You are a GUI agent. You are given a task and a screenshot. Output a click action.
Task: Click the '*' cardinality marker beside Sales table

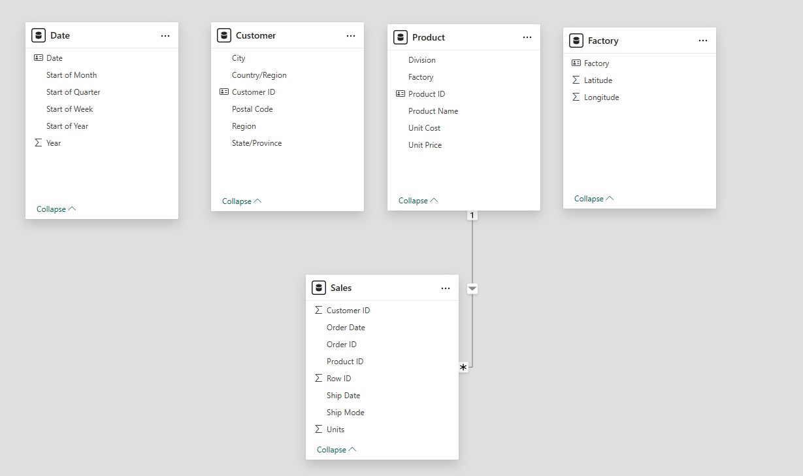click(463, 368)
